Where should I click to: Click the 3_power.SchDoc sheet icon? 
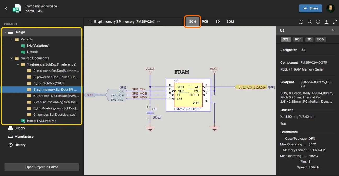tap(29, 77)
